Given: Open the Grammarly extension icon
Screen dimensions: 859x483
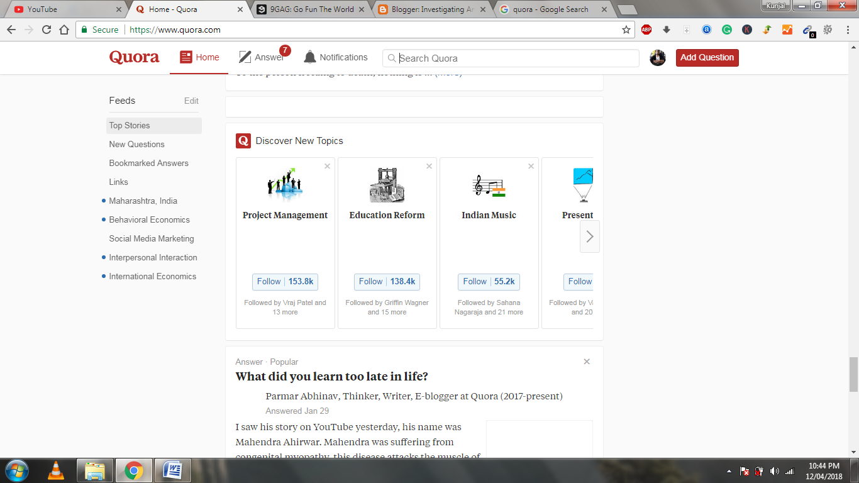Looking at the screenshot, I should click(x=727, y=29).
